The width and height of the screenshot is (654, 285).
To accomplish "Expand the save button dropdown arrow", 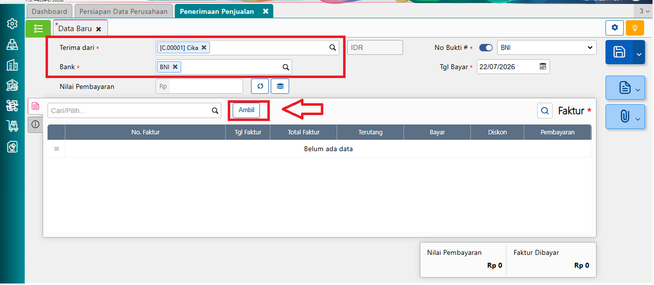I will [x=639, y=52].
